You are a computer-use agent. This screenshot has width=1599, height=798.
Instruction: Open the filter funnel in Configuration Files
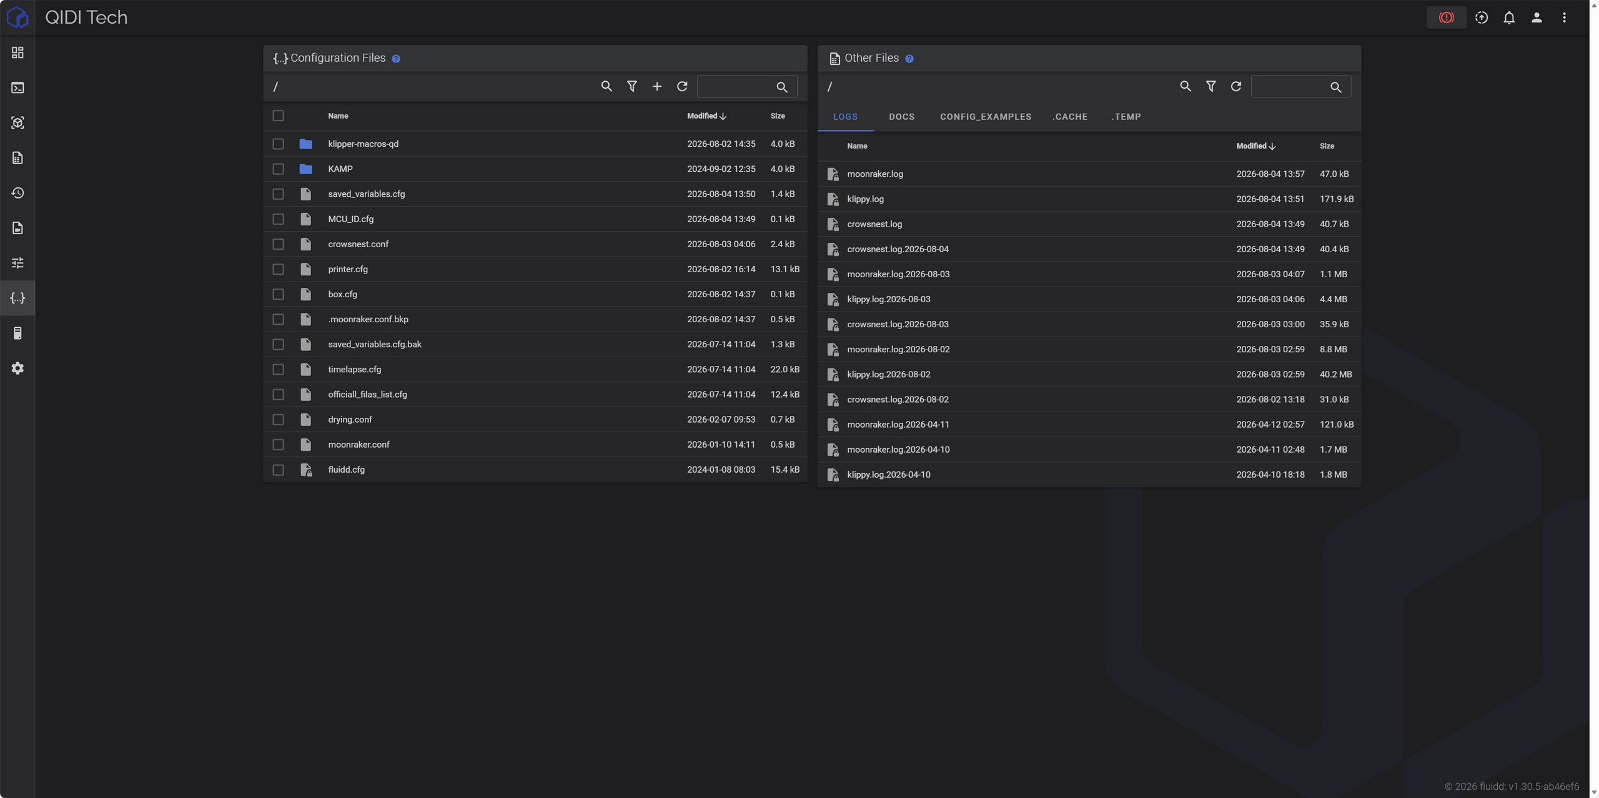point(632,86)
